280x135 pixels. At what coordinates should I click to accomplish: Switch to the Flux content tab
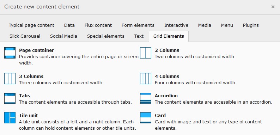[98, 25]
